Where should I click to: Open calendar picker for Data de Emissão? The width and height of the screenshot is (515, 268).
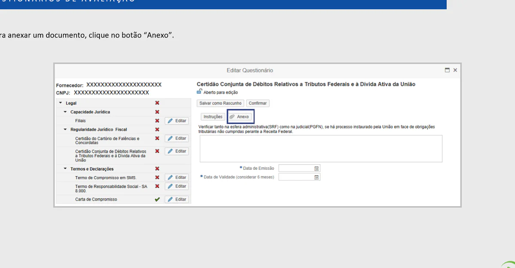pos(317,169)
